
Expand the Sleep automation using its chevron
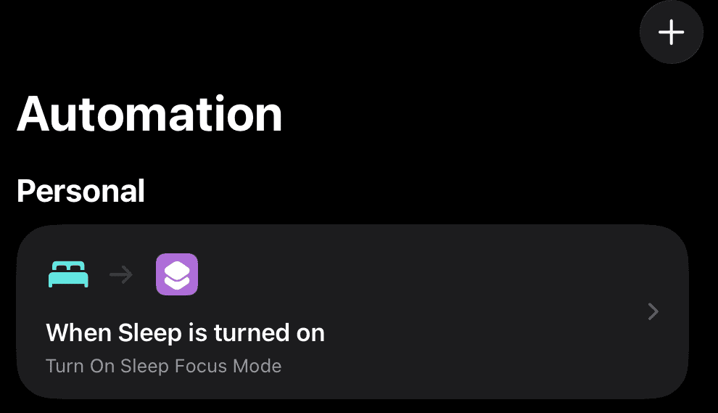tap(653, 311)
